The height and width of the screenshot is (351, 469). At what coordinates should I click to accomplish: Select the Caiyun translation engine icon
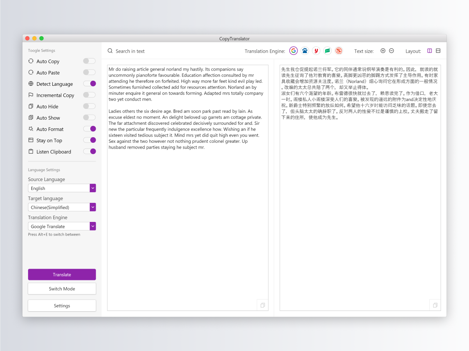pos(327,51)
